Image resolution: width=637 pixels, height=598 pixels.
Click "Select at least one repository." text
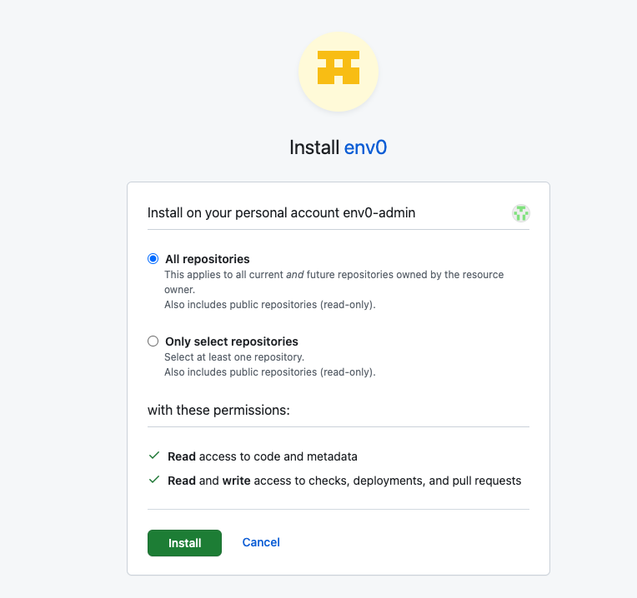click(234, 357)
